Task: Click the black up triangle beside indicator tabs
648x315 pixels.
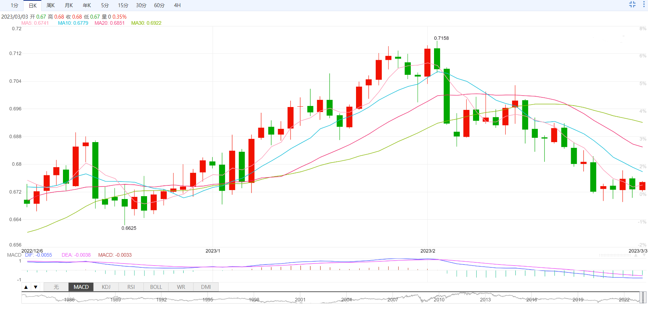Action: pos(26,287)
